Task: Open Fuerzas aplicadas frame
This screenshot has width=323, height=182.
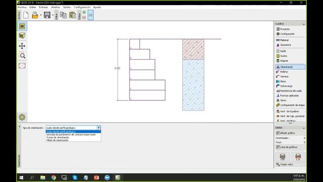Action: [290, 96]
